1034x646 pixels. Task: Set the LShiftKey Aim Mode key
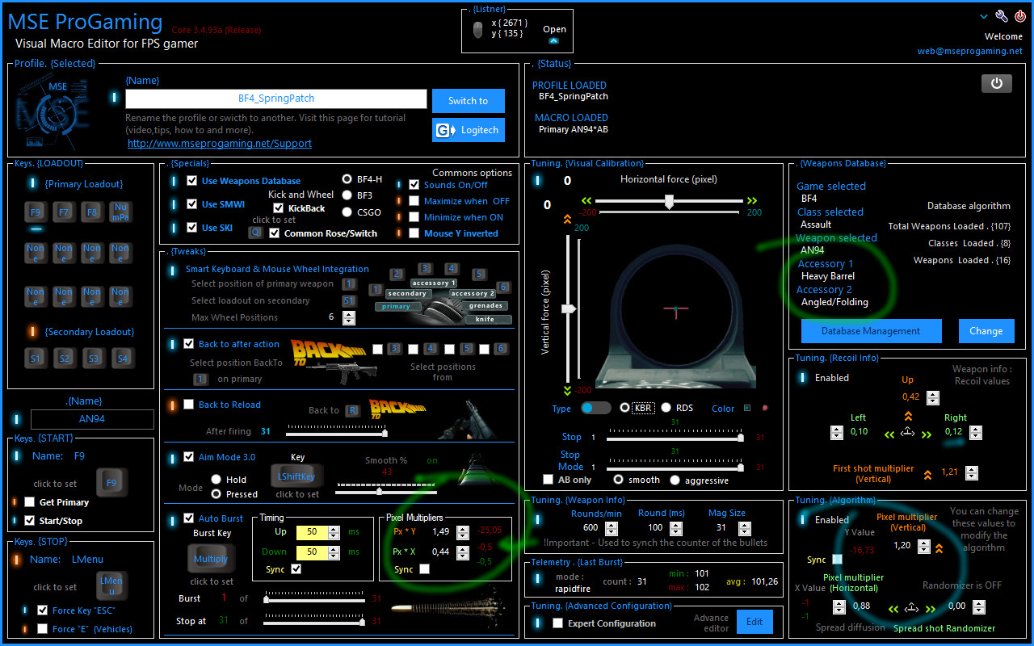[296, 476]
